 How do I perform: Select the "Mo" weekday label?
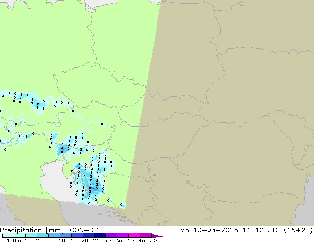(184, 230)
